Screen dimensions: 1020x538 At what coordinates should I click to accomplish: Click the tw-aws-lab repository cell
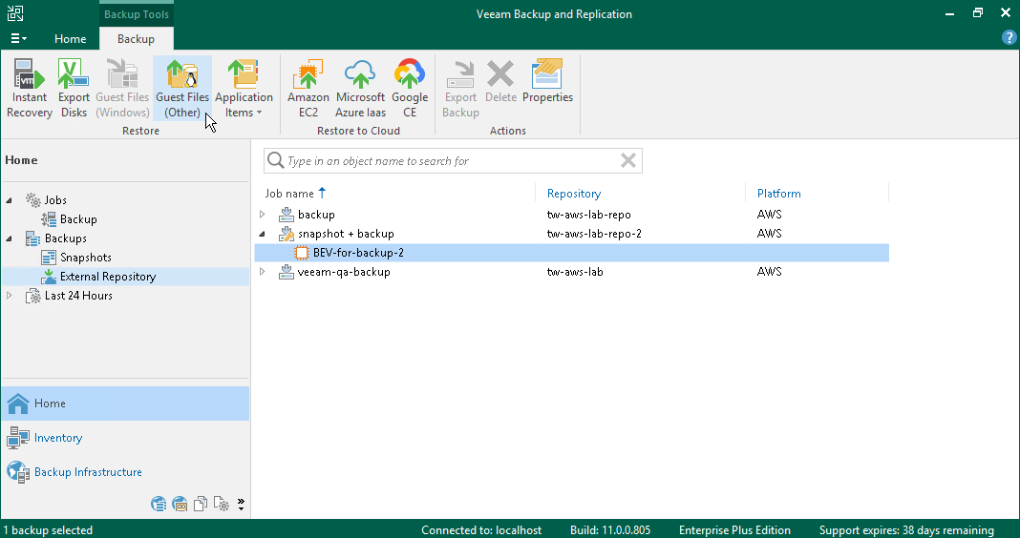[575, 272]
